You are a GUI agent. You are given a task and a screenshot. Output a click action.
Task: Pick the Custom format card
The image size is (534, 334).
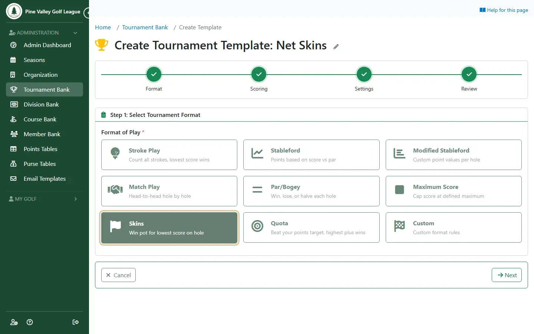(454, 227)
